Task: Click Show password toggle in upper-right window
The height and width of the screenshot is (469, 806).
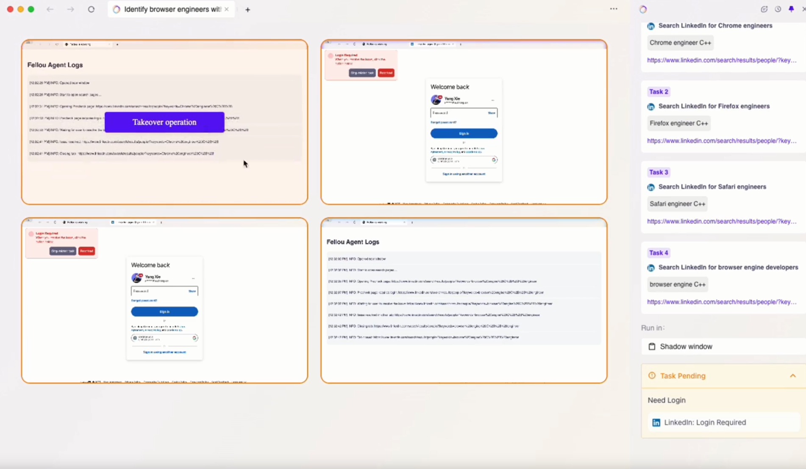Action: (491, 113)
